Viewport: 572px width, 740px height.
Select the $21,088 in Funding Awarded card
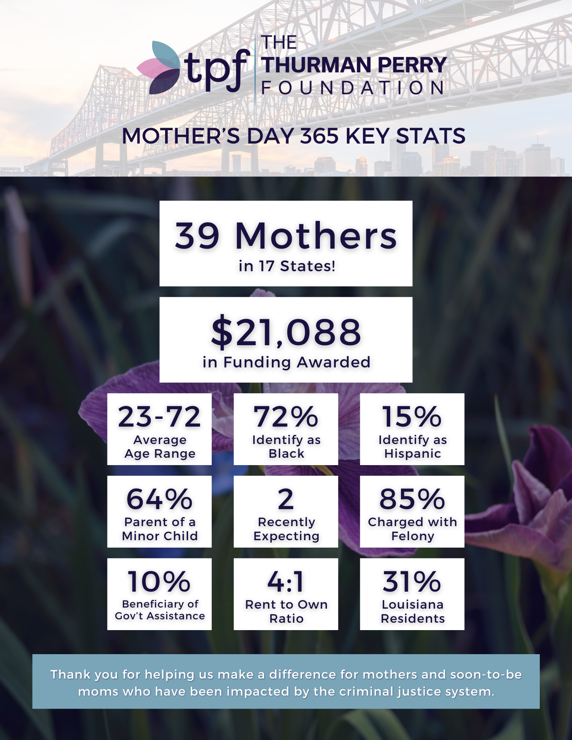coord(286,340)
